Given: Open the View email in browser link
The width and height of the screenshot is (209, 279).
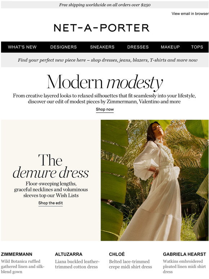Looking at the screenshot, I should tap(190, 14).
